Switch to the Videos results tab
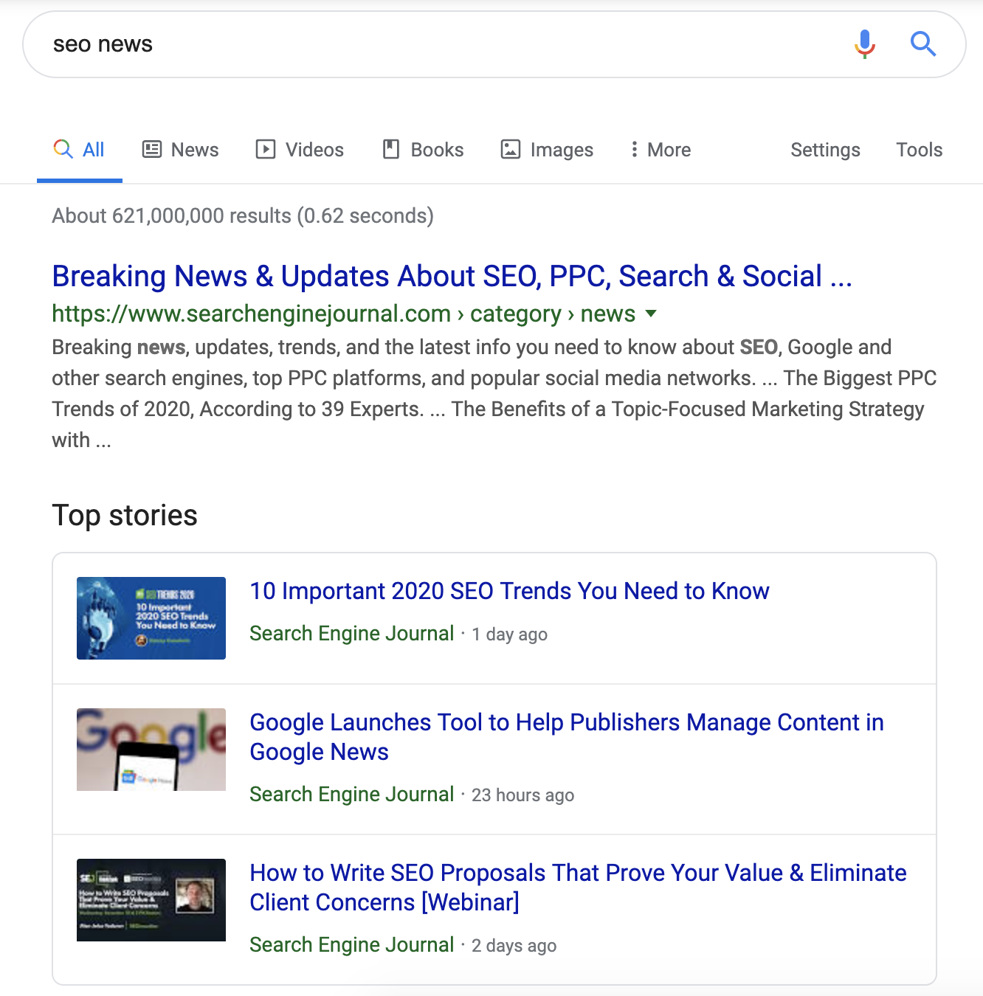This screenshot has height=996, width=983. 314,150
